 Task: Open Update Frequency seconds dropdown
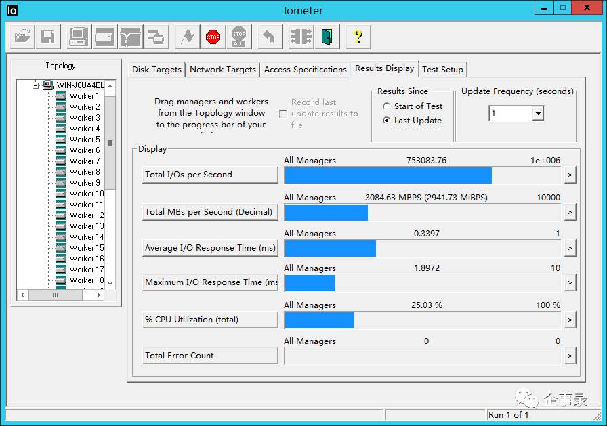coord(538,114)
